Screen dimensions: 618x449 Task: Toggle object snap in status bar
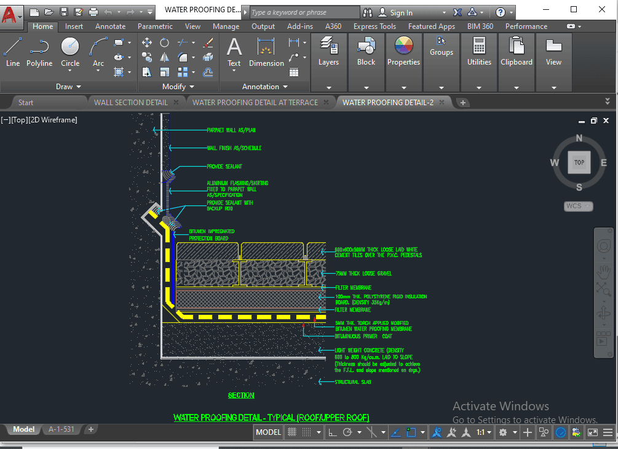click(x=412, y=432)
